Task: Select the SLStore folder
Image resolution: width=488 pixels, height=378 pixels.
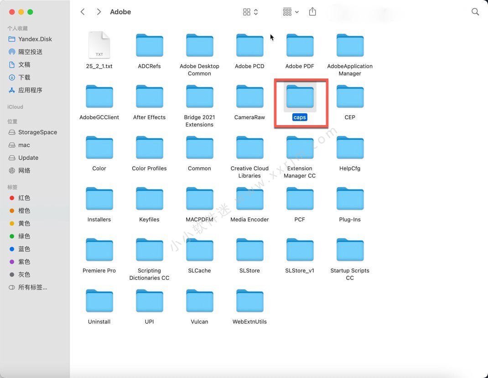Action: coord(249,250)
